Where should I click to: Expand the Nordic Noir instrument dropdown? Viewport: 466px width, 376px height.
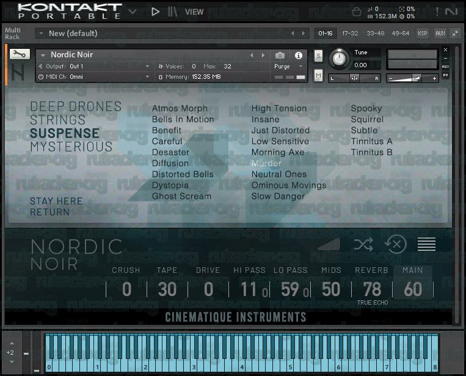[43, 55]
